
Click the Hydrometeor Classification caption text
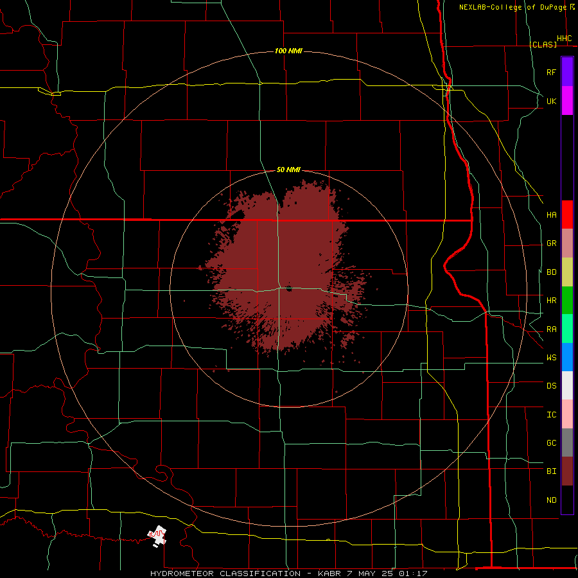(288, 574)
